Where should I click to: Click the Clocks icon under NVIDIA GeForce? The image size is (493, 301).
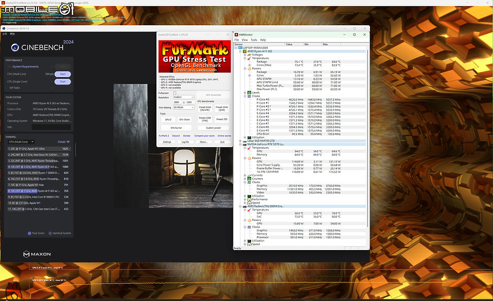(x=249, y=182)
